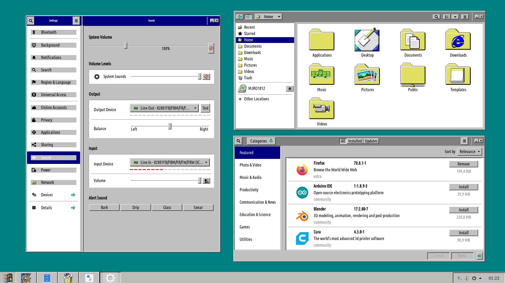The image size is (505, 283).
Task: Mute the input microphone volume
Action: coord(206,181)
